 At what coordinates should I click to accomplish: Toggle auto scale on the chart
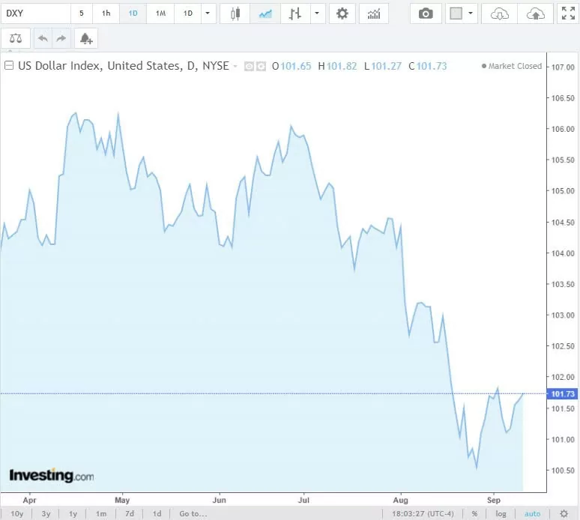point(532,513)
